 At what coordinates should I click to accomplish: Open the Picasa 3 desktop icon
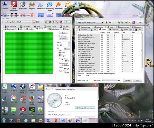[x=14, y=99]
